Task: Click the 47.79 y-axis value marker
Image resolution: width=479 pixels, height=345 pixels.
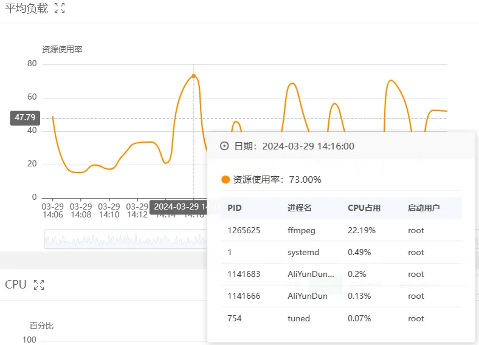Action: pos(25,118)
